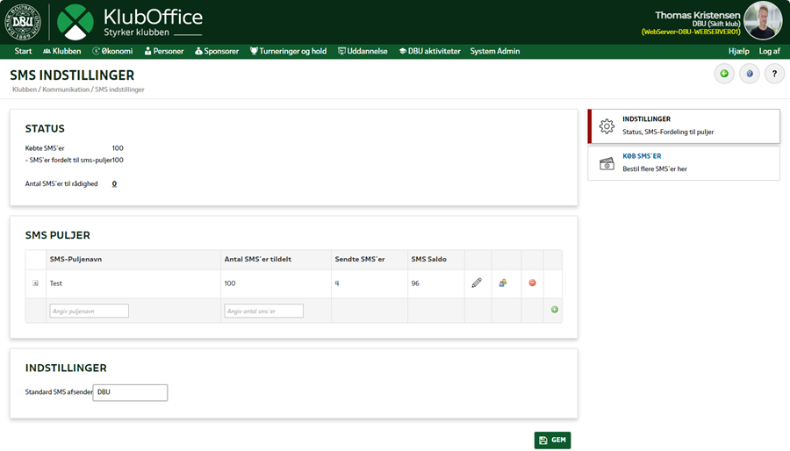The image size is (790, 451).
Task: Click the GEM save button
Action: pyautogui.click(x=552, y=440)
